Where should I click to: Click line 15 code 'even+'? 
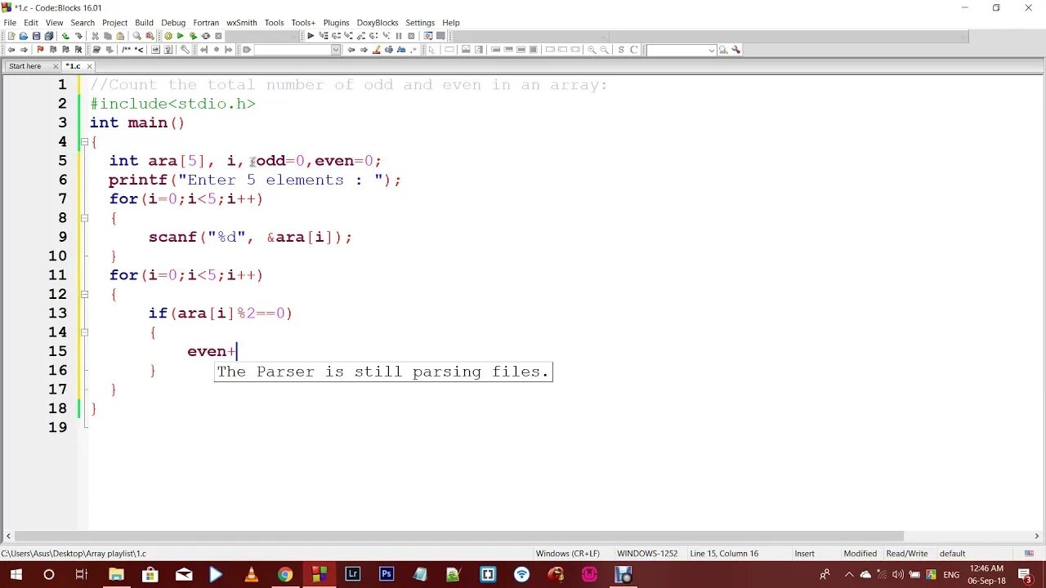[212, 351]
